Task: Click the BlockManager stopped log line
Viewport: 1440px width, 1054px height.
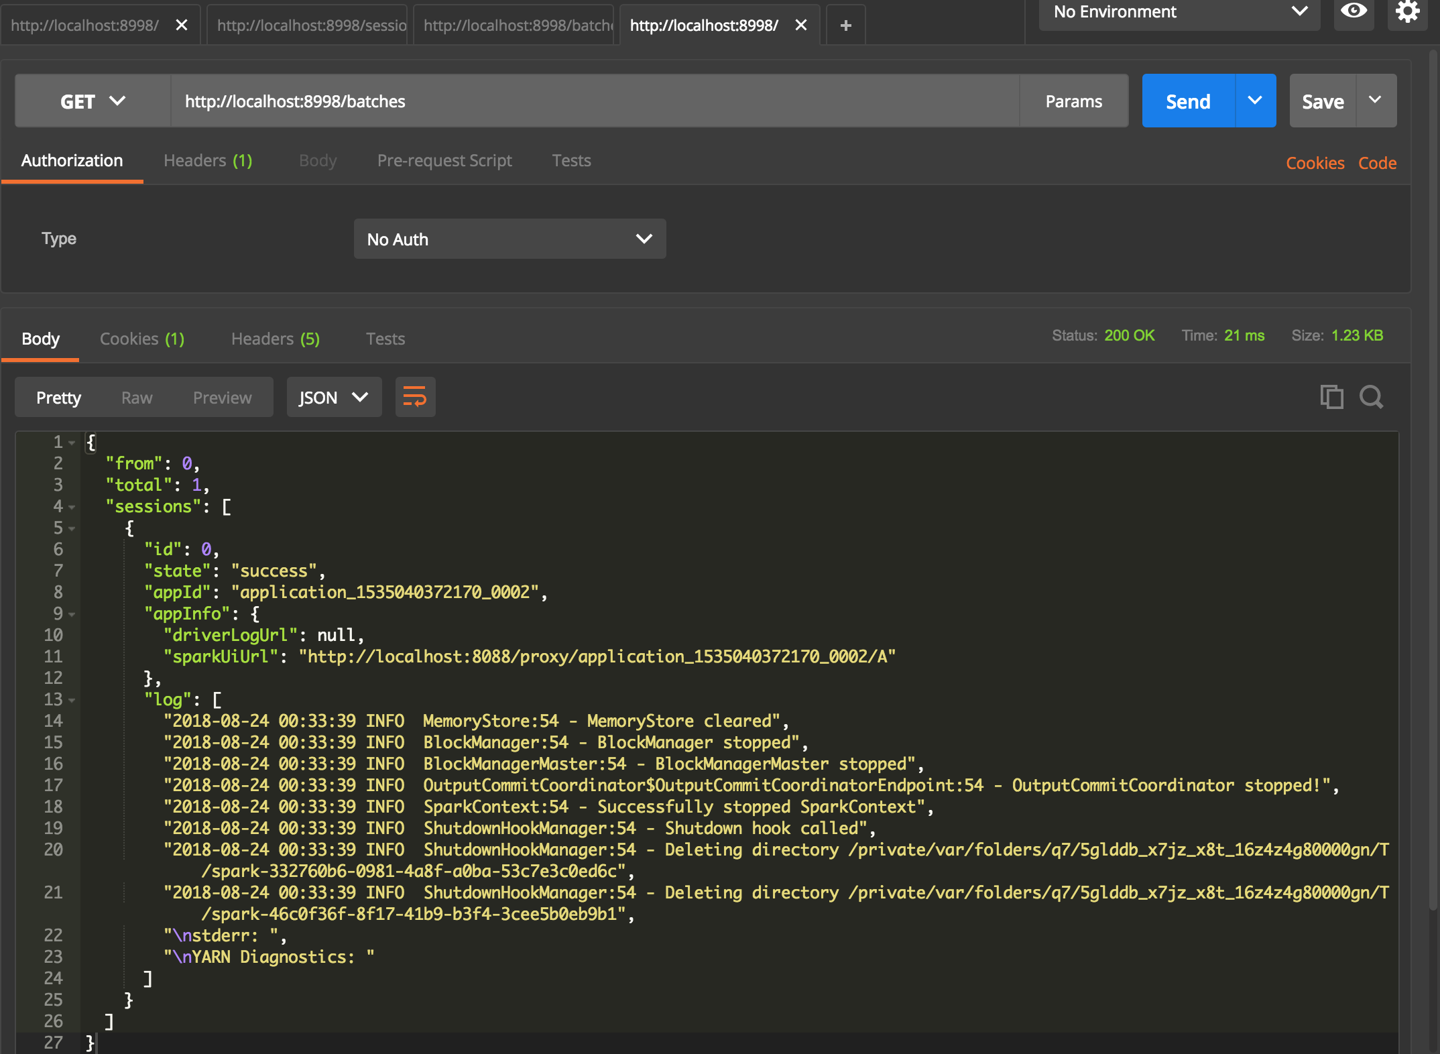Action: [x=486, y=743]
